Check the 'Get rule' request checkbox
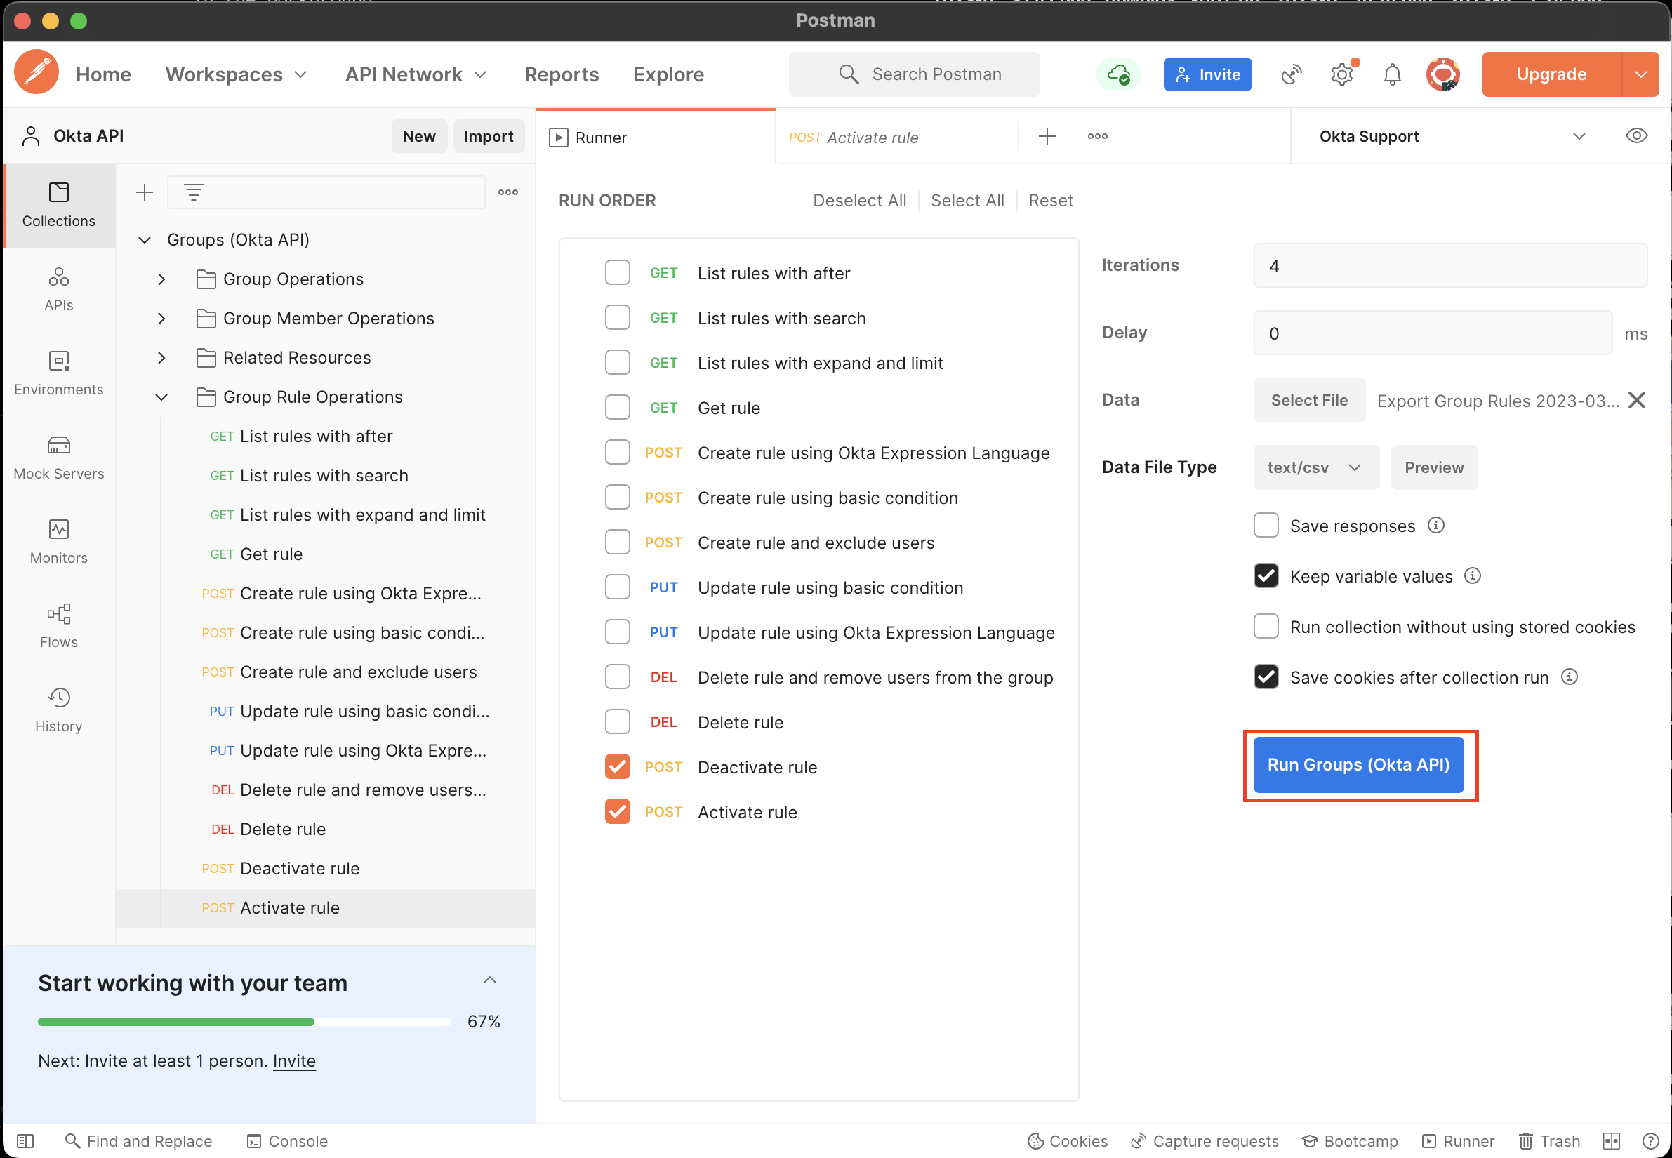1672x1158 pixels. (618, 408)
